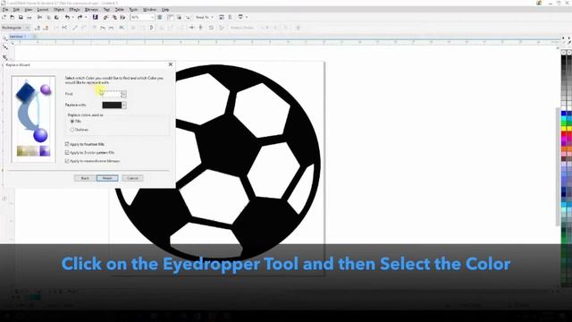Switch to the Untitled-1 document tab
572x322 pixels.
tap(17, 37)
